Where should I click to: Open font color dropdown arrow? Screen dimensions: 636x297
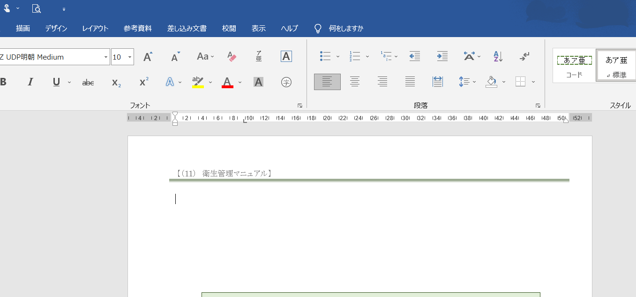pos(240,82)
